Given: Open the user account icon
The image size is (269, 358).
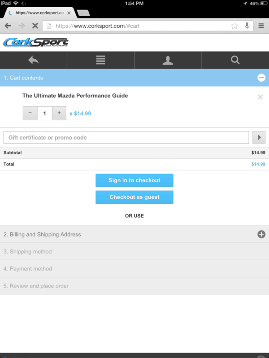Looking at the screenshot, I should [x=168, y=60].
